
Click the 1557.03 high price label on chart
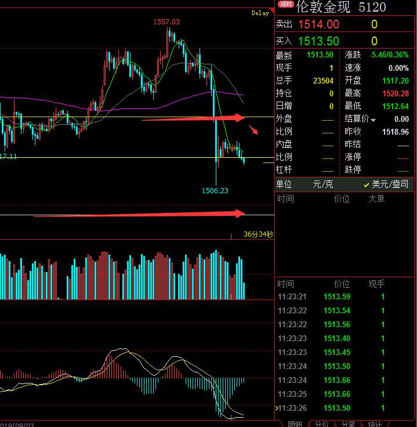[166, 22]
